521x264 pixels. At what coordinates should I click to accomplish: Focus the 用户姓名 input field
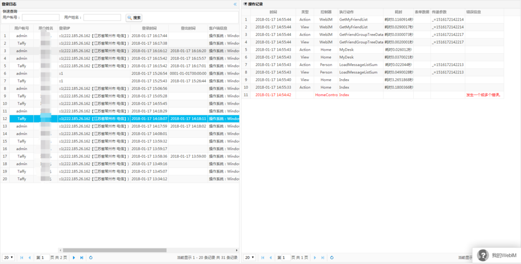coord(102,17)
